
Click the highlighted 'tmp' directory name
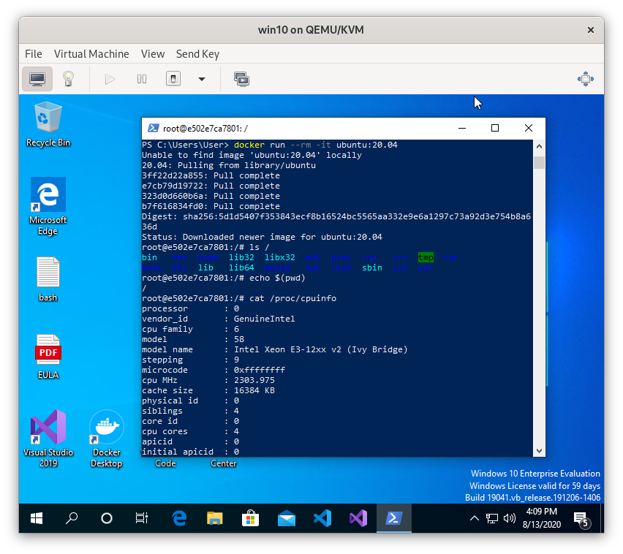pos(426,258)
